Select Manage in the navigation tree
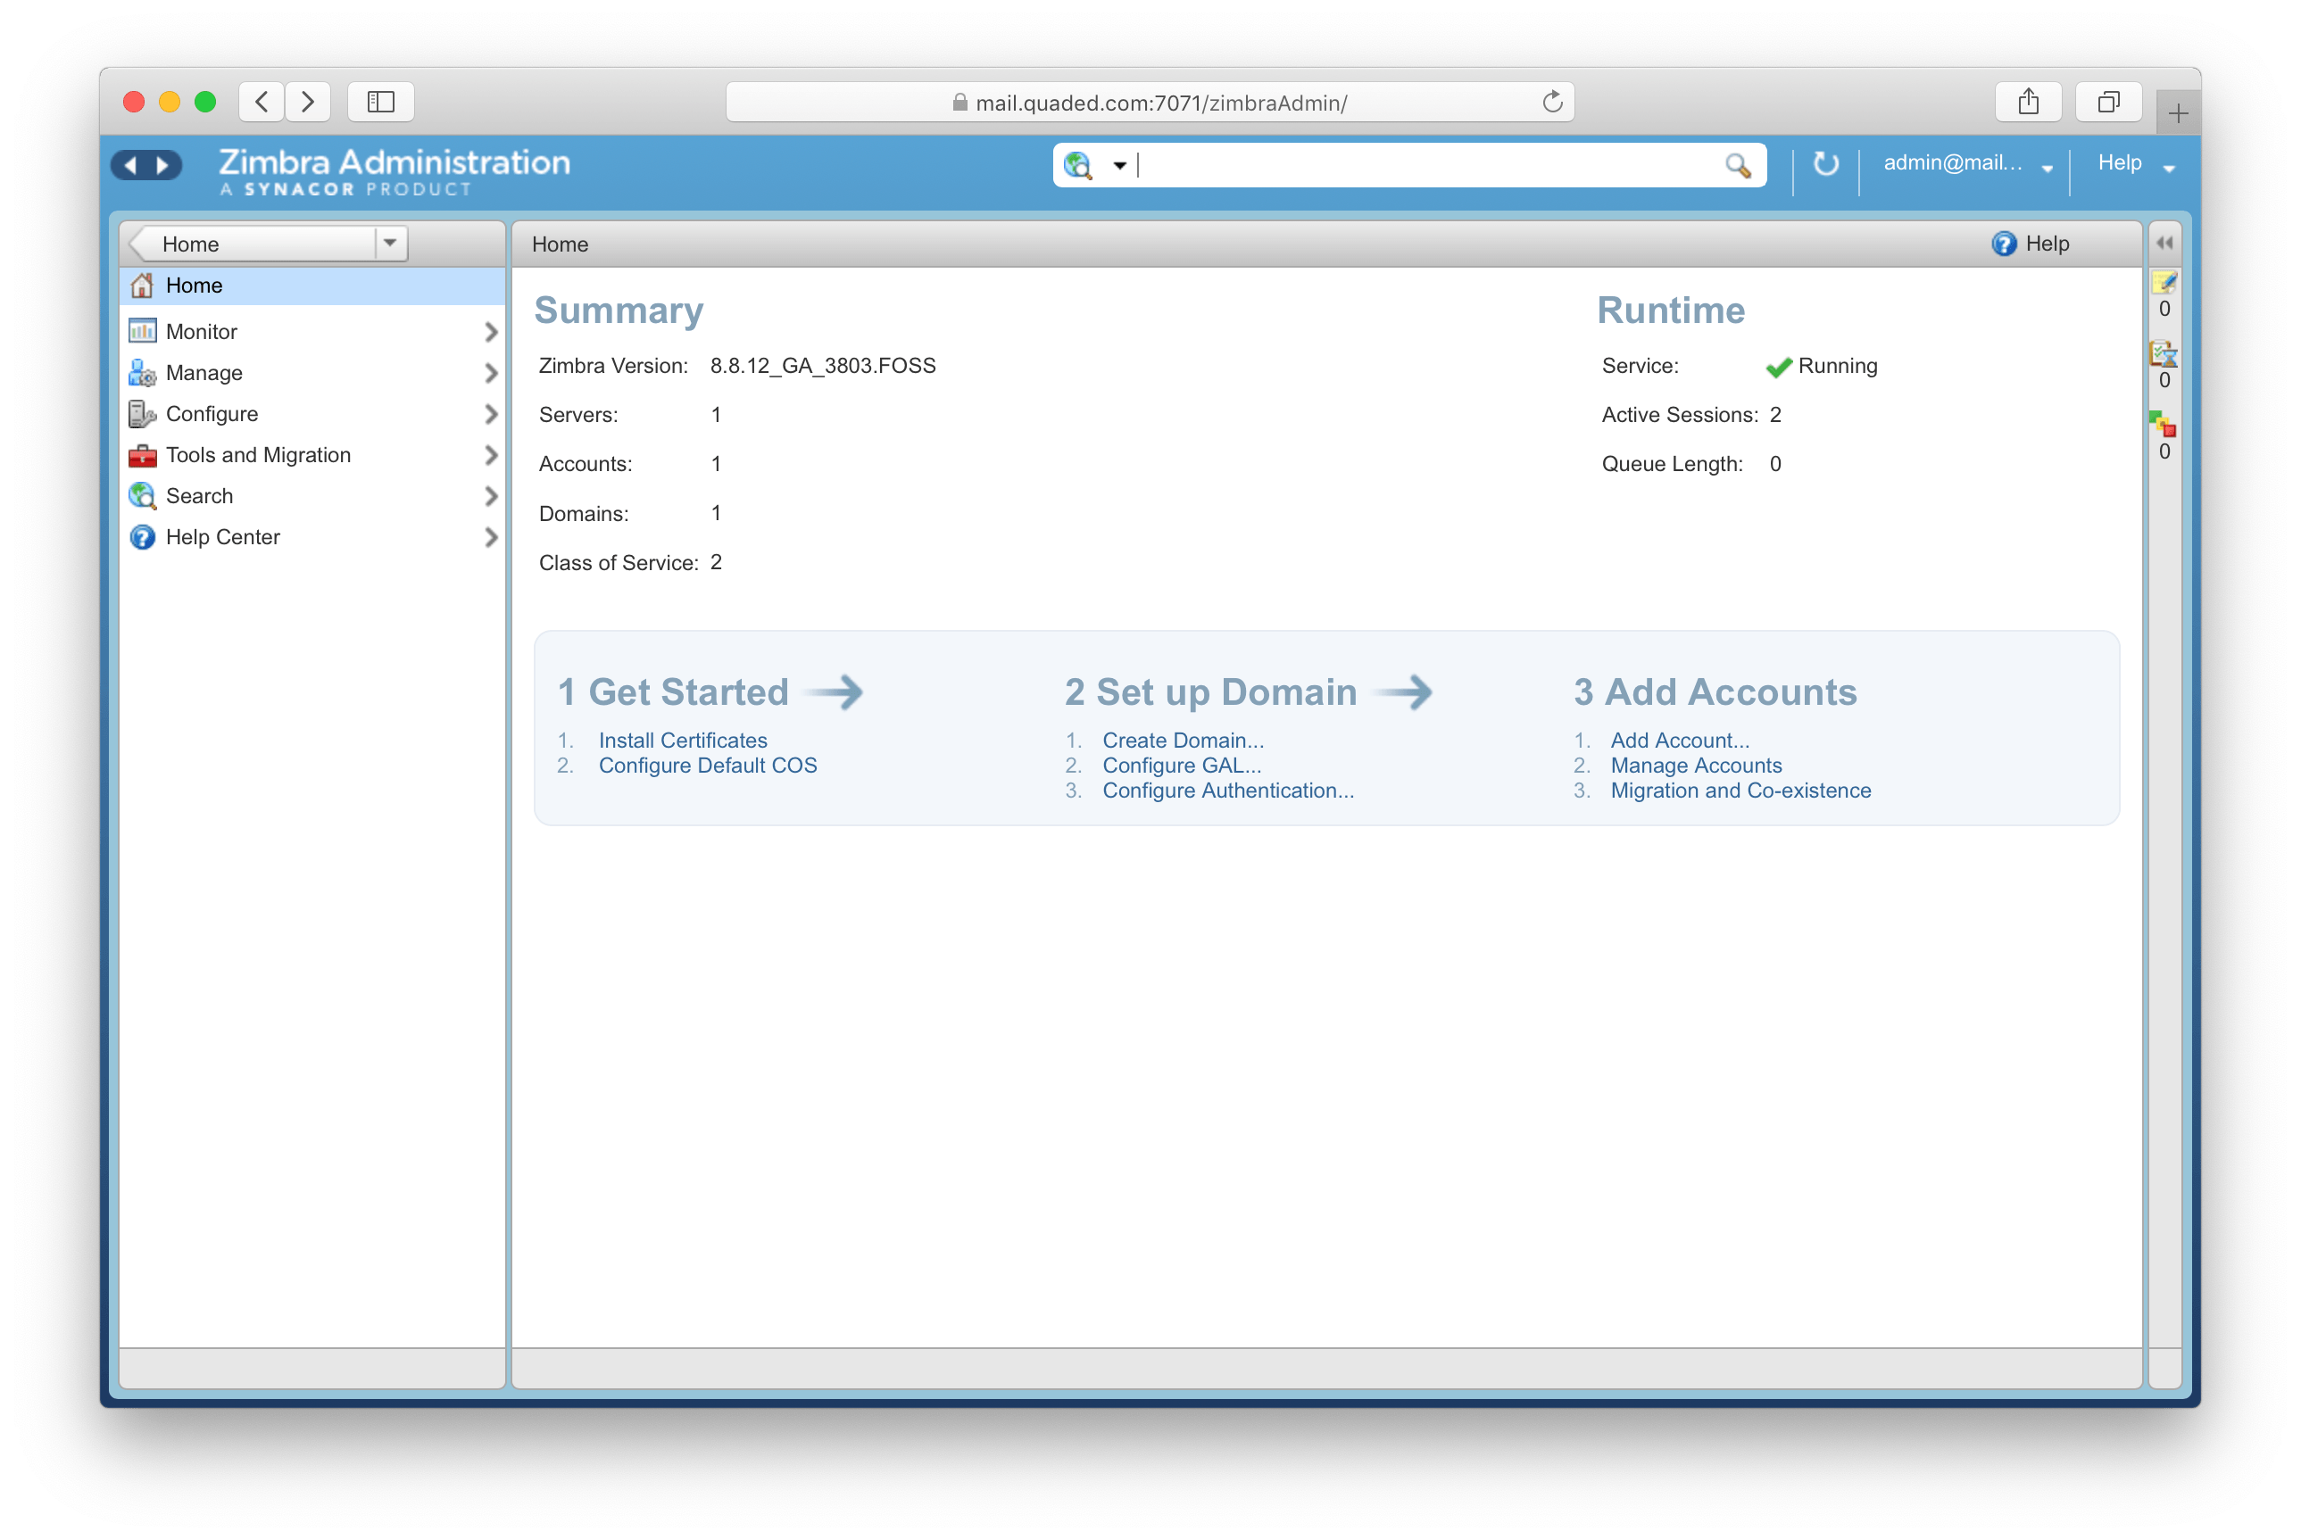The image size is (2301, 1540). coord(312,373)
